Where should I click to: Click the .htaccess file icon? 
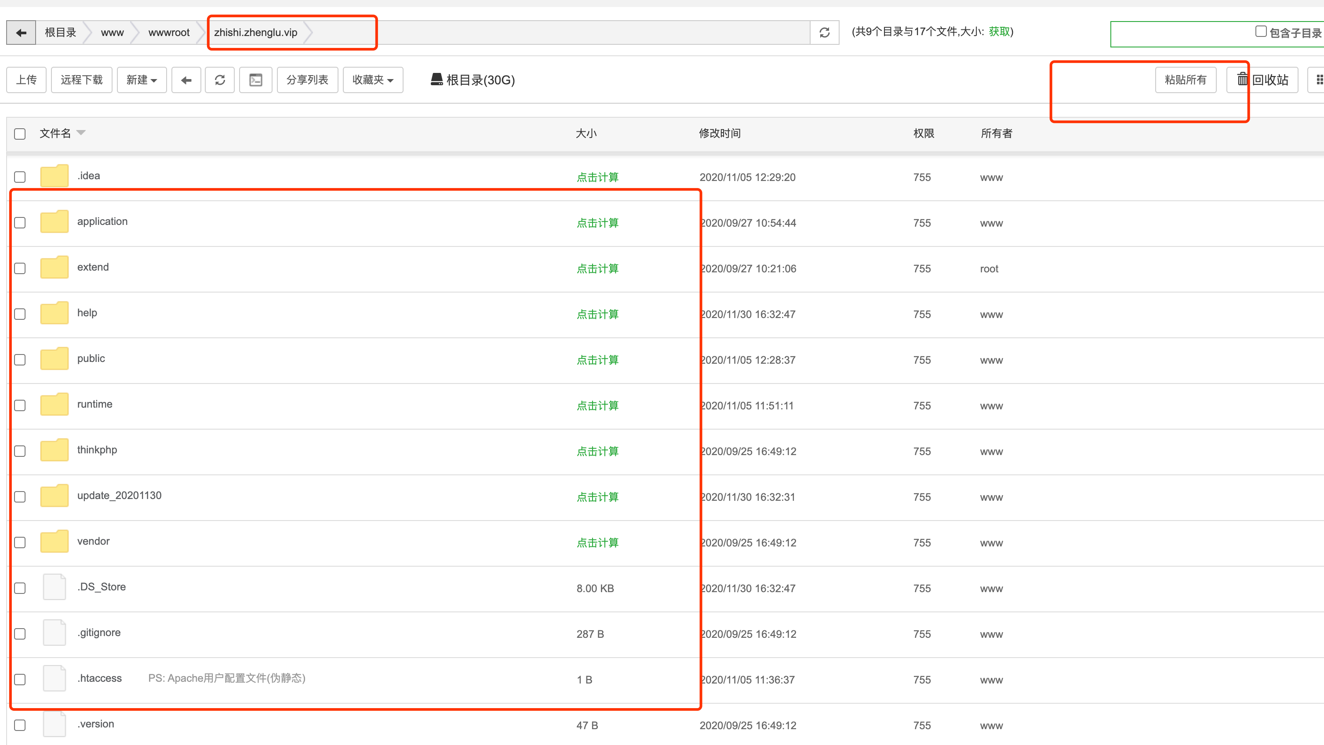55,679
